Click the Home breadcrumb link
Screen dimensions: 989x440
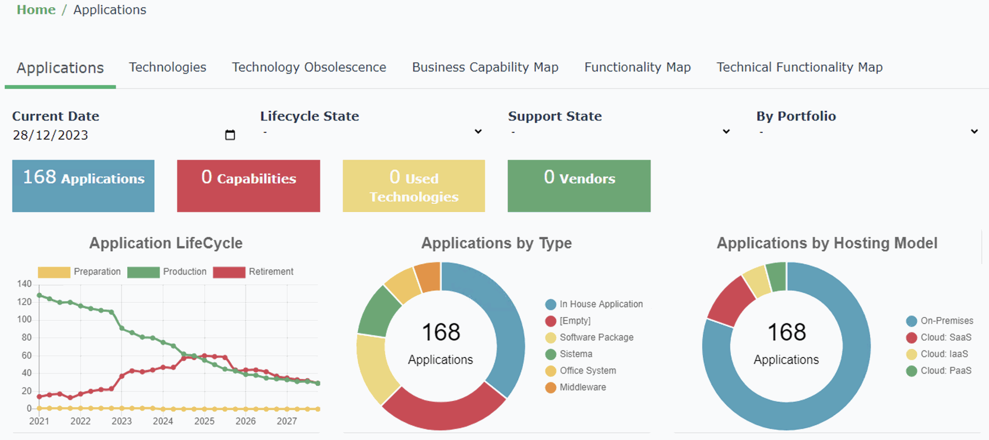point(36,10)
